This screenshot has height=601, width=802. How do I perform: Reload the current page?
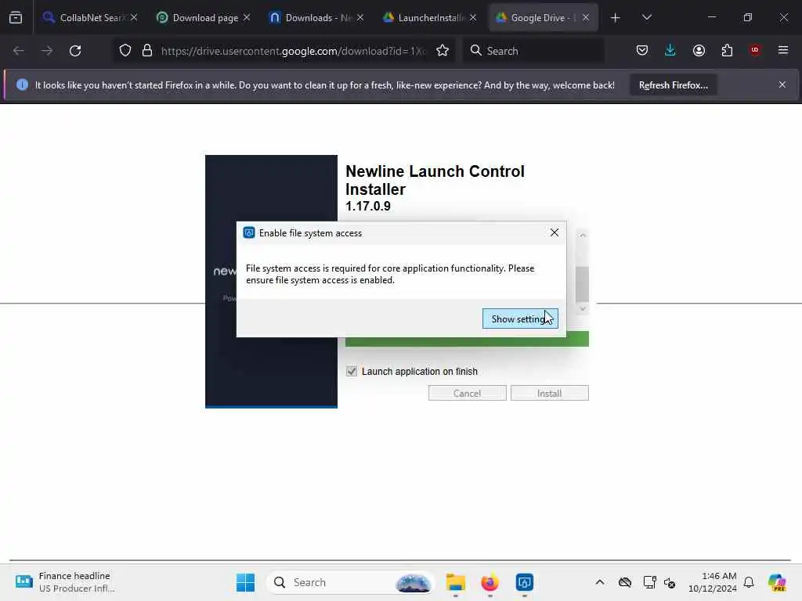click(x=76, y=51)
